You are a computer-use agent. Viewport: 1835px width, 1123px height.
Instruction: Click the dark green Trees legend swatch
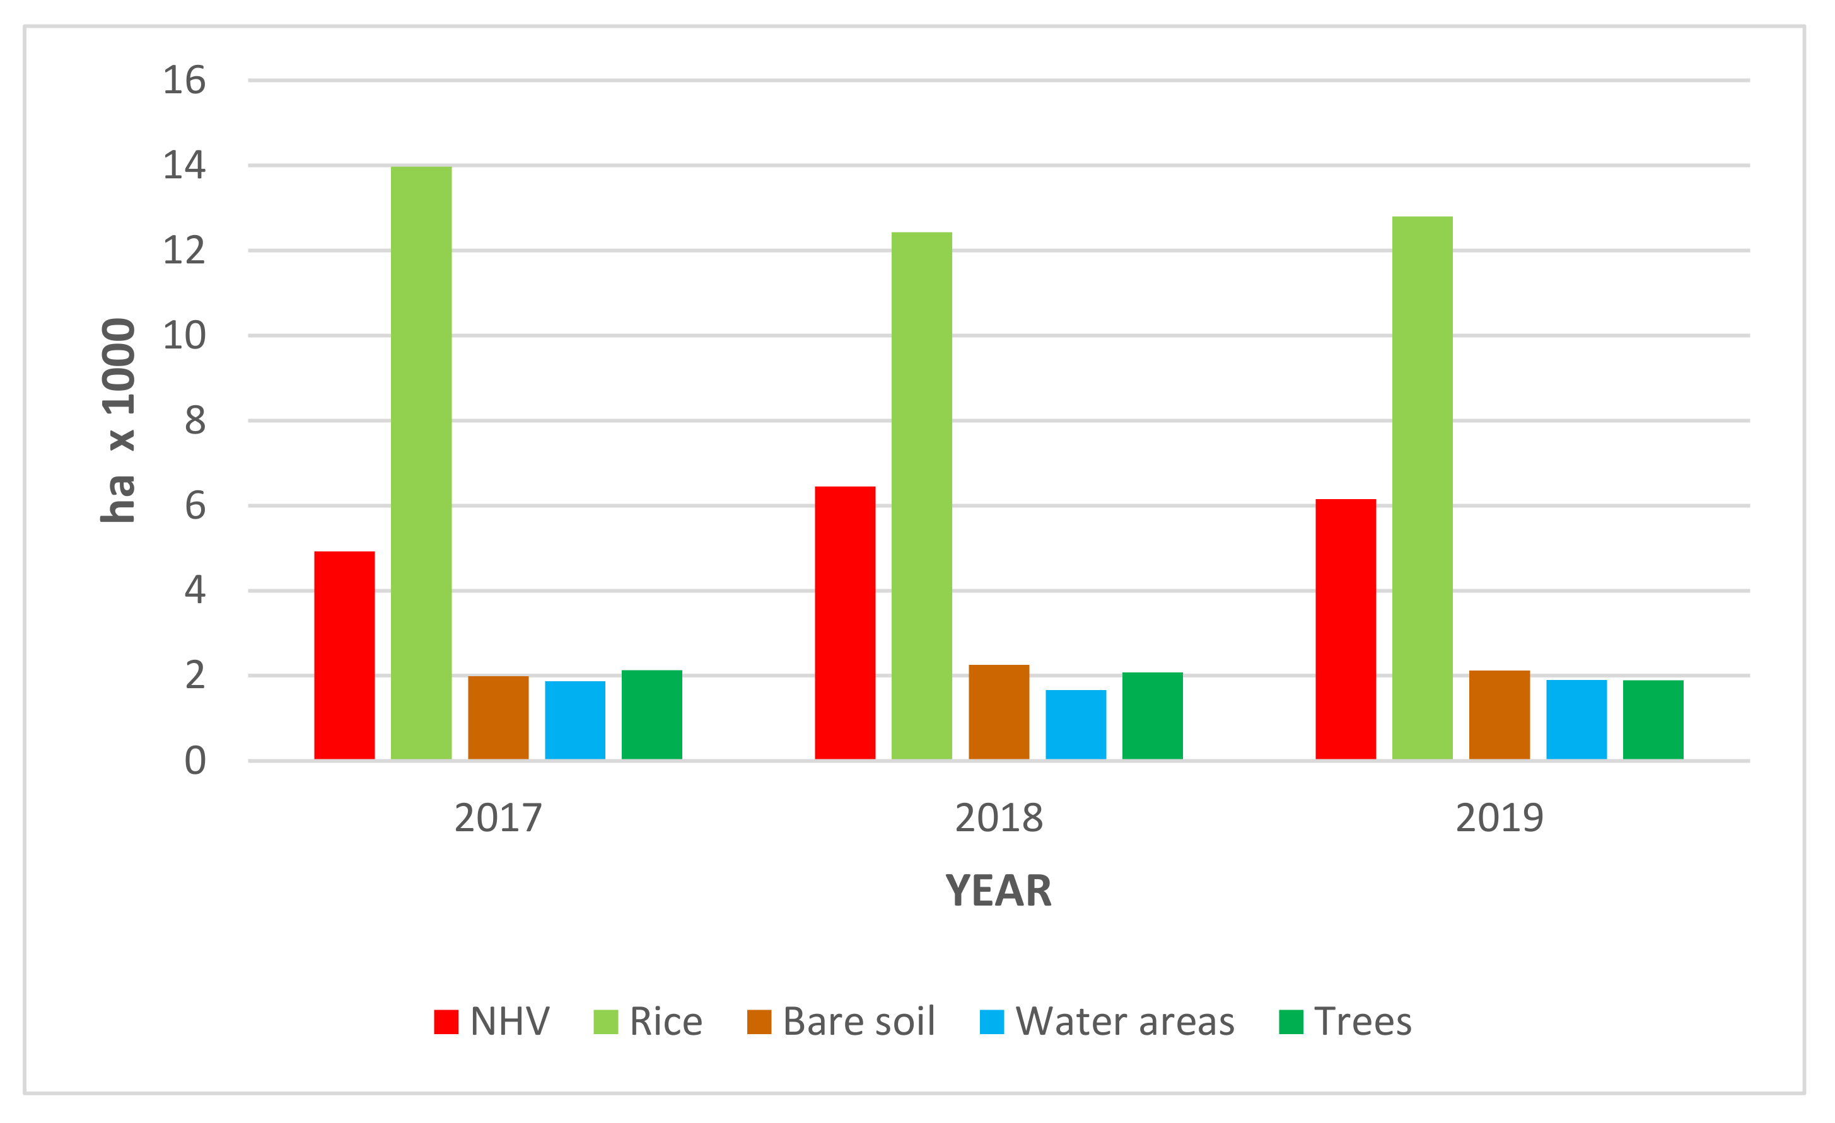click(1291, 1022)
